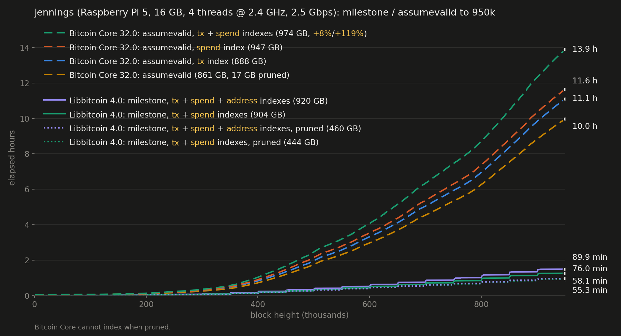The height and width of the screenshot is (336, 621).
Task: Click legend text 'Bitcoin Core 32.0: assumevalid, spend index (947 GB)'
Action: (x=176, y=48)
